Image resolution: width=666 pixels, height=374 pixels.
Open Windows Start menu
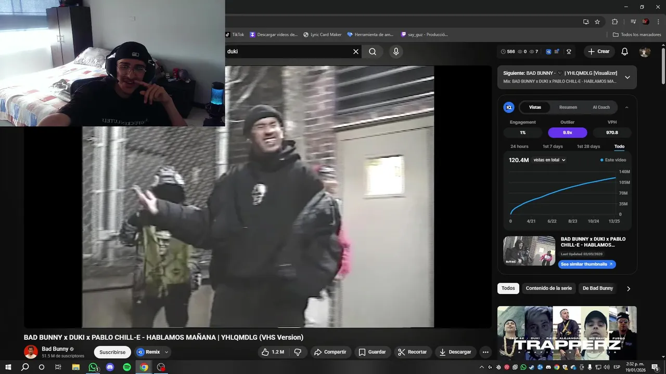pyautogui.click(x=8, y=367)
